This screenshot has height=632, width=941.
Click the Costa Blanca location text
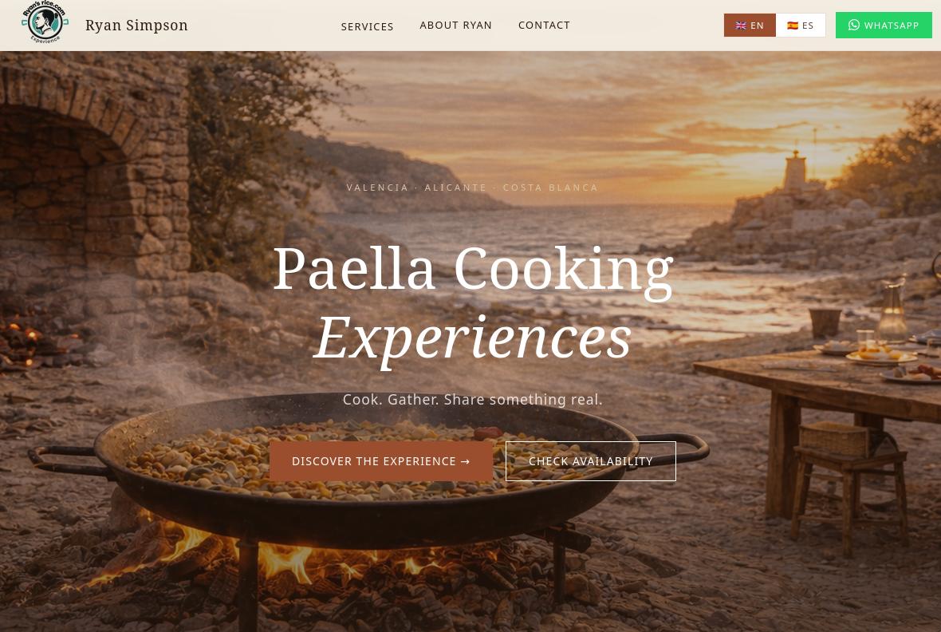[x=550, y=188]
